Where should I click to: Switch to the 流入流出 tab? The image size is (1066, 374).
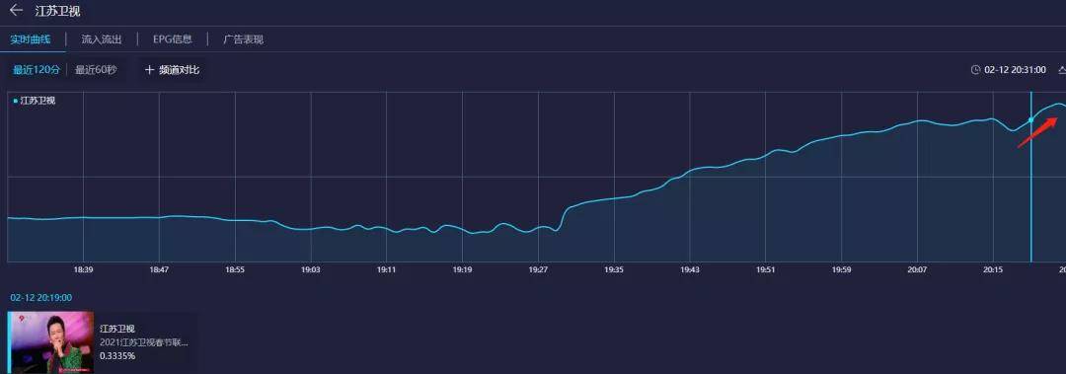point(102,39)
